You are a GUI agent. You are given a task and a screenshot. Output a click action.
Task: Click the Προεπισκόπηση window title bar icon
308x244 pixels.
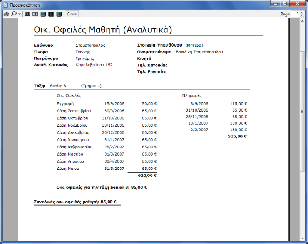pyautogui.click(x=5, y=4)
